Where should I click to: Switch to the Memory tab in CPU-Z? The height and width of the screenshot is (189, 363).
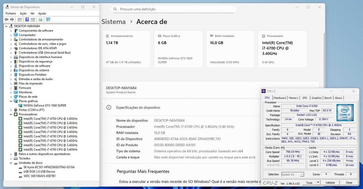click(294, 98)
